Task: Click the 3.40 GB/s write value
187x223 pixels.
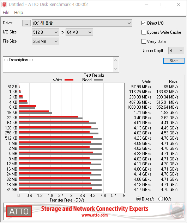Action: [x=143, y=118]
